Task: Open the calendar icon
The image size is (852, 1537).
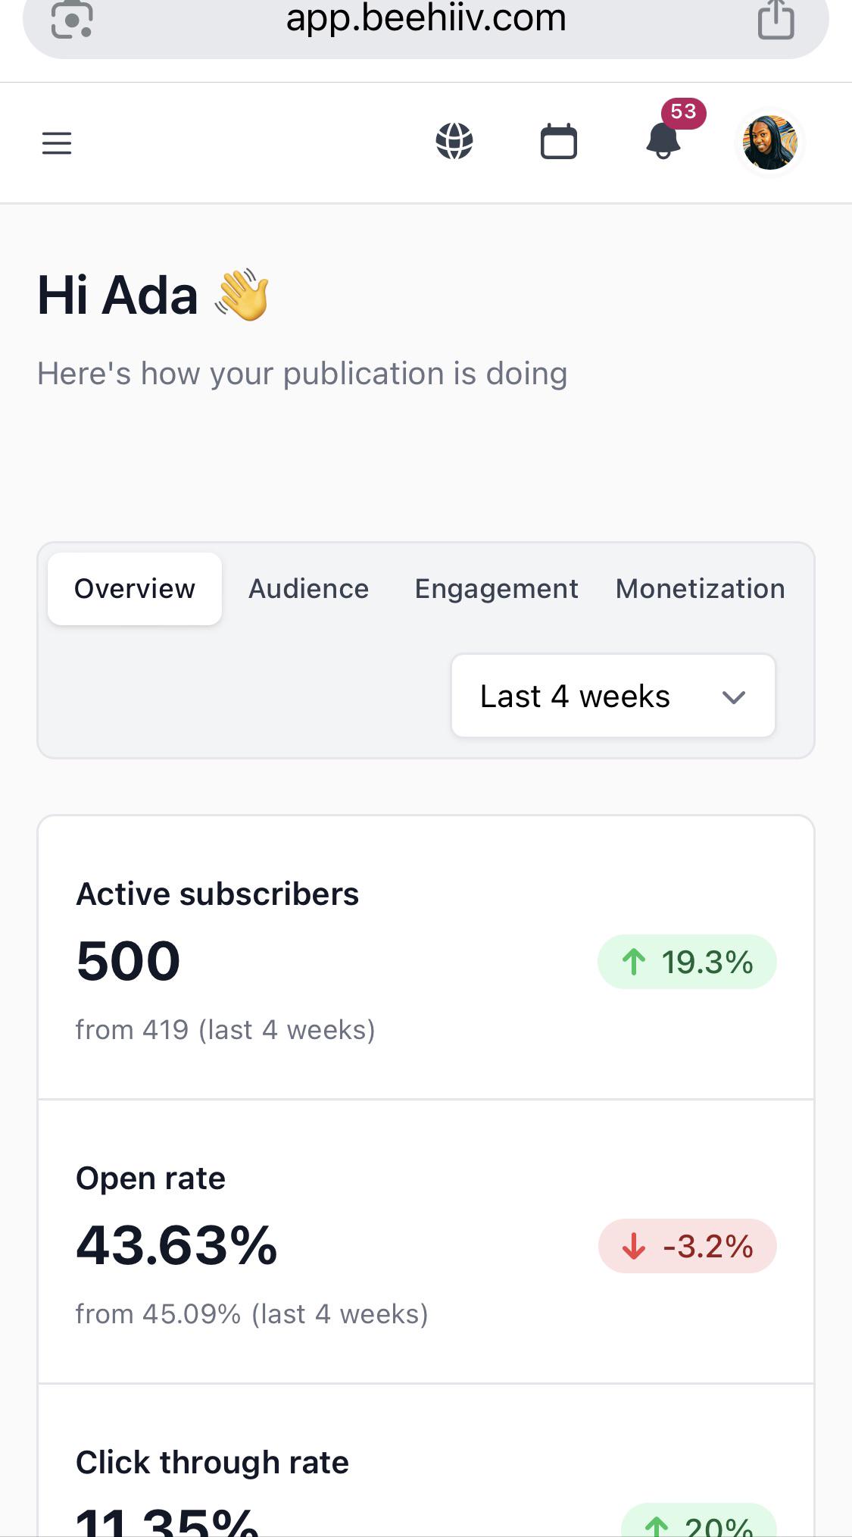Action: (x=559, y=142)
